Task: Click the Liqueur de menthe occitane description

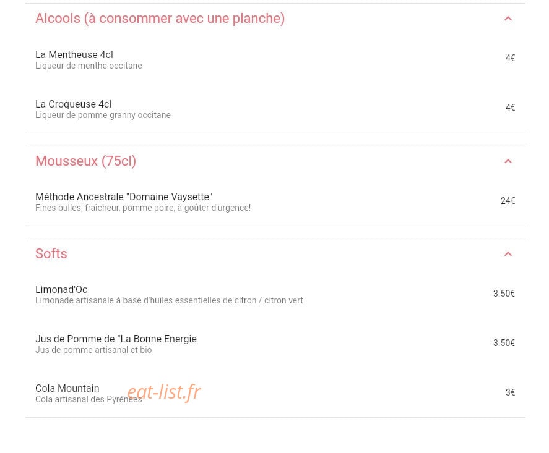Action: pos(89,66)
